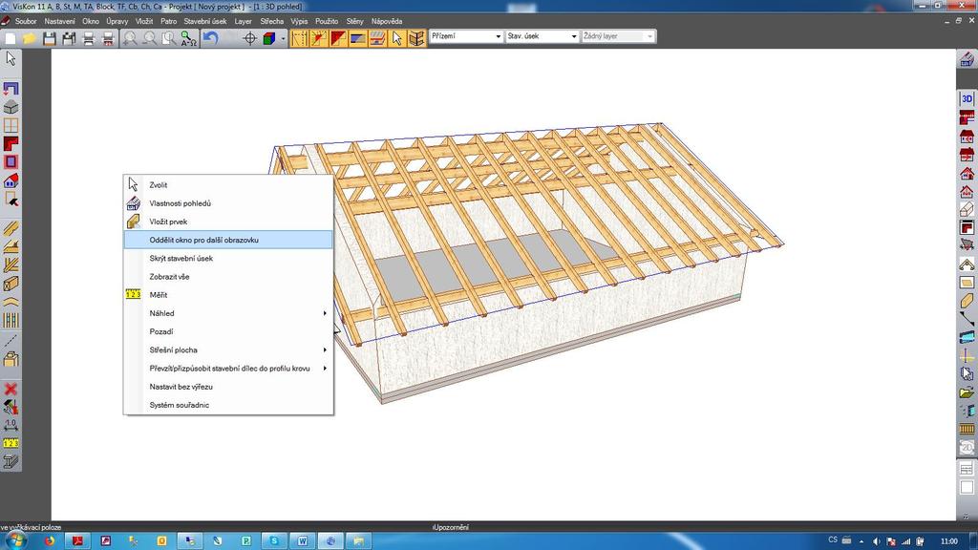Screen dimensions: 978x550
Task: Toggle the red triangle roof surface button
Action: click(338, 38)
